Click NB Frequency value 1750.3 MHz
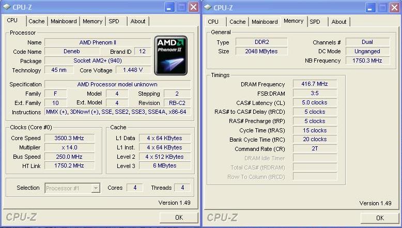The height and width of the screenshot is (228, 402). [x=367, y=60]
